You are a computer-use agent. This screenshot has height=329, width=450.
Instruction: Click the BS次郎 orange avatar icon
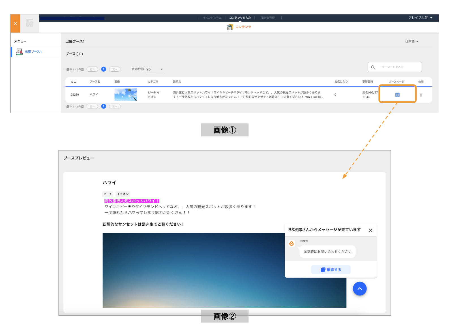point(292,243)
